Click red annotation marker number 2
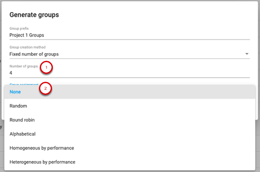 46,89
